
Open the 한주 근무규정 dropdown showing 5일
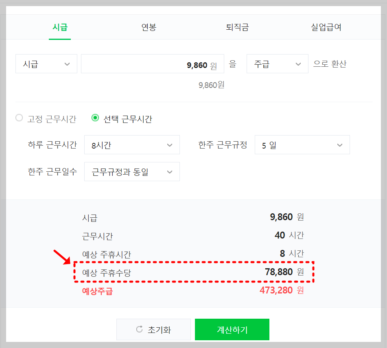[302, 144]
